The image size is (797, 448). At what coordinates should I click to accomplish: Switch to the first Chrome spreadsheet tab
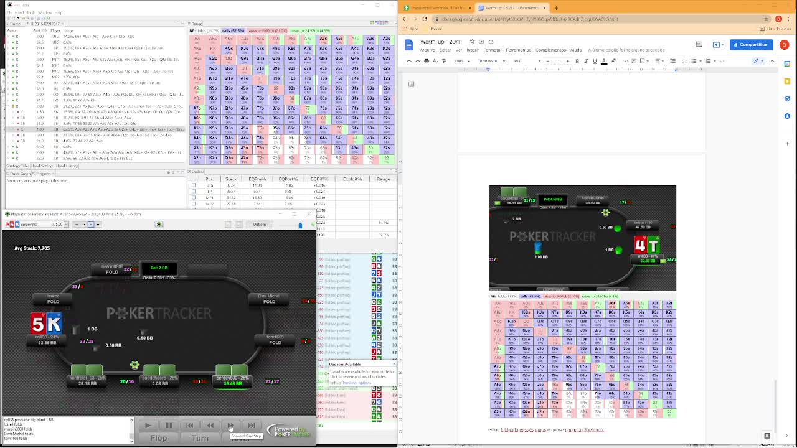(x=436, y=8)
